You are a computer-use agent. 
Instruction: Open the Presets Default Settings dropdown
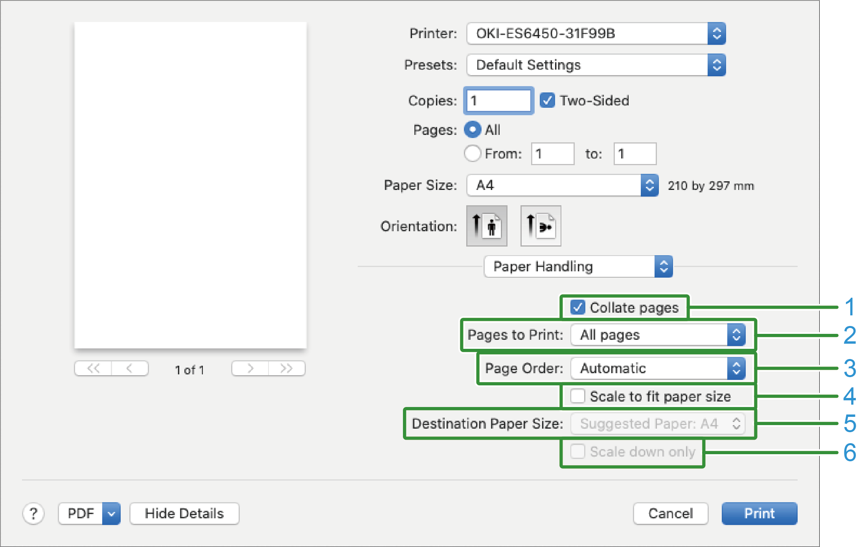point(596,65)
